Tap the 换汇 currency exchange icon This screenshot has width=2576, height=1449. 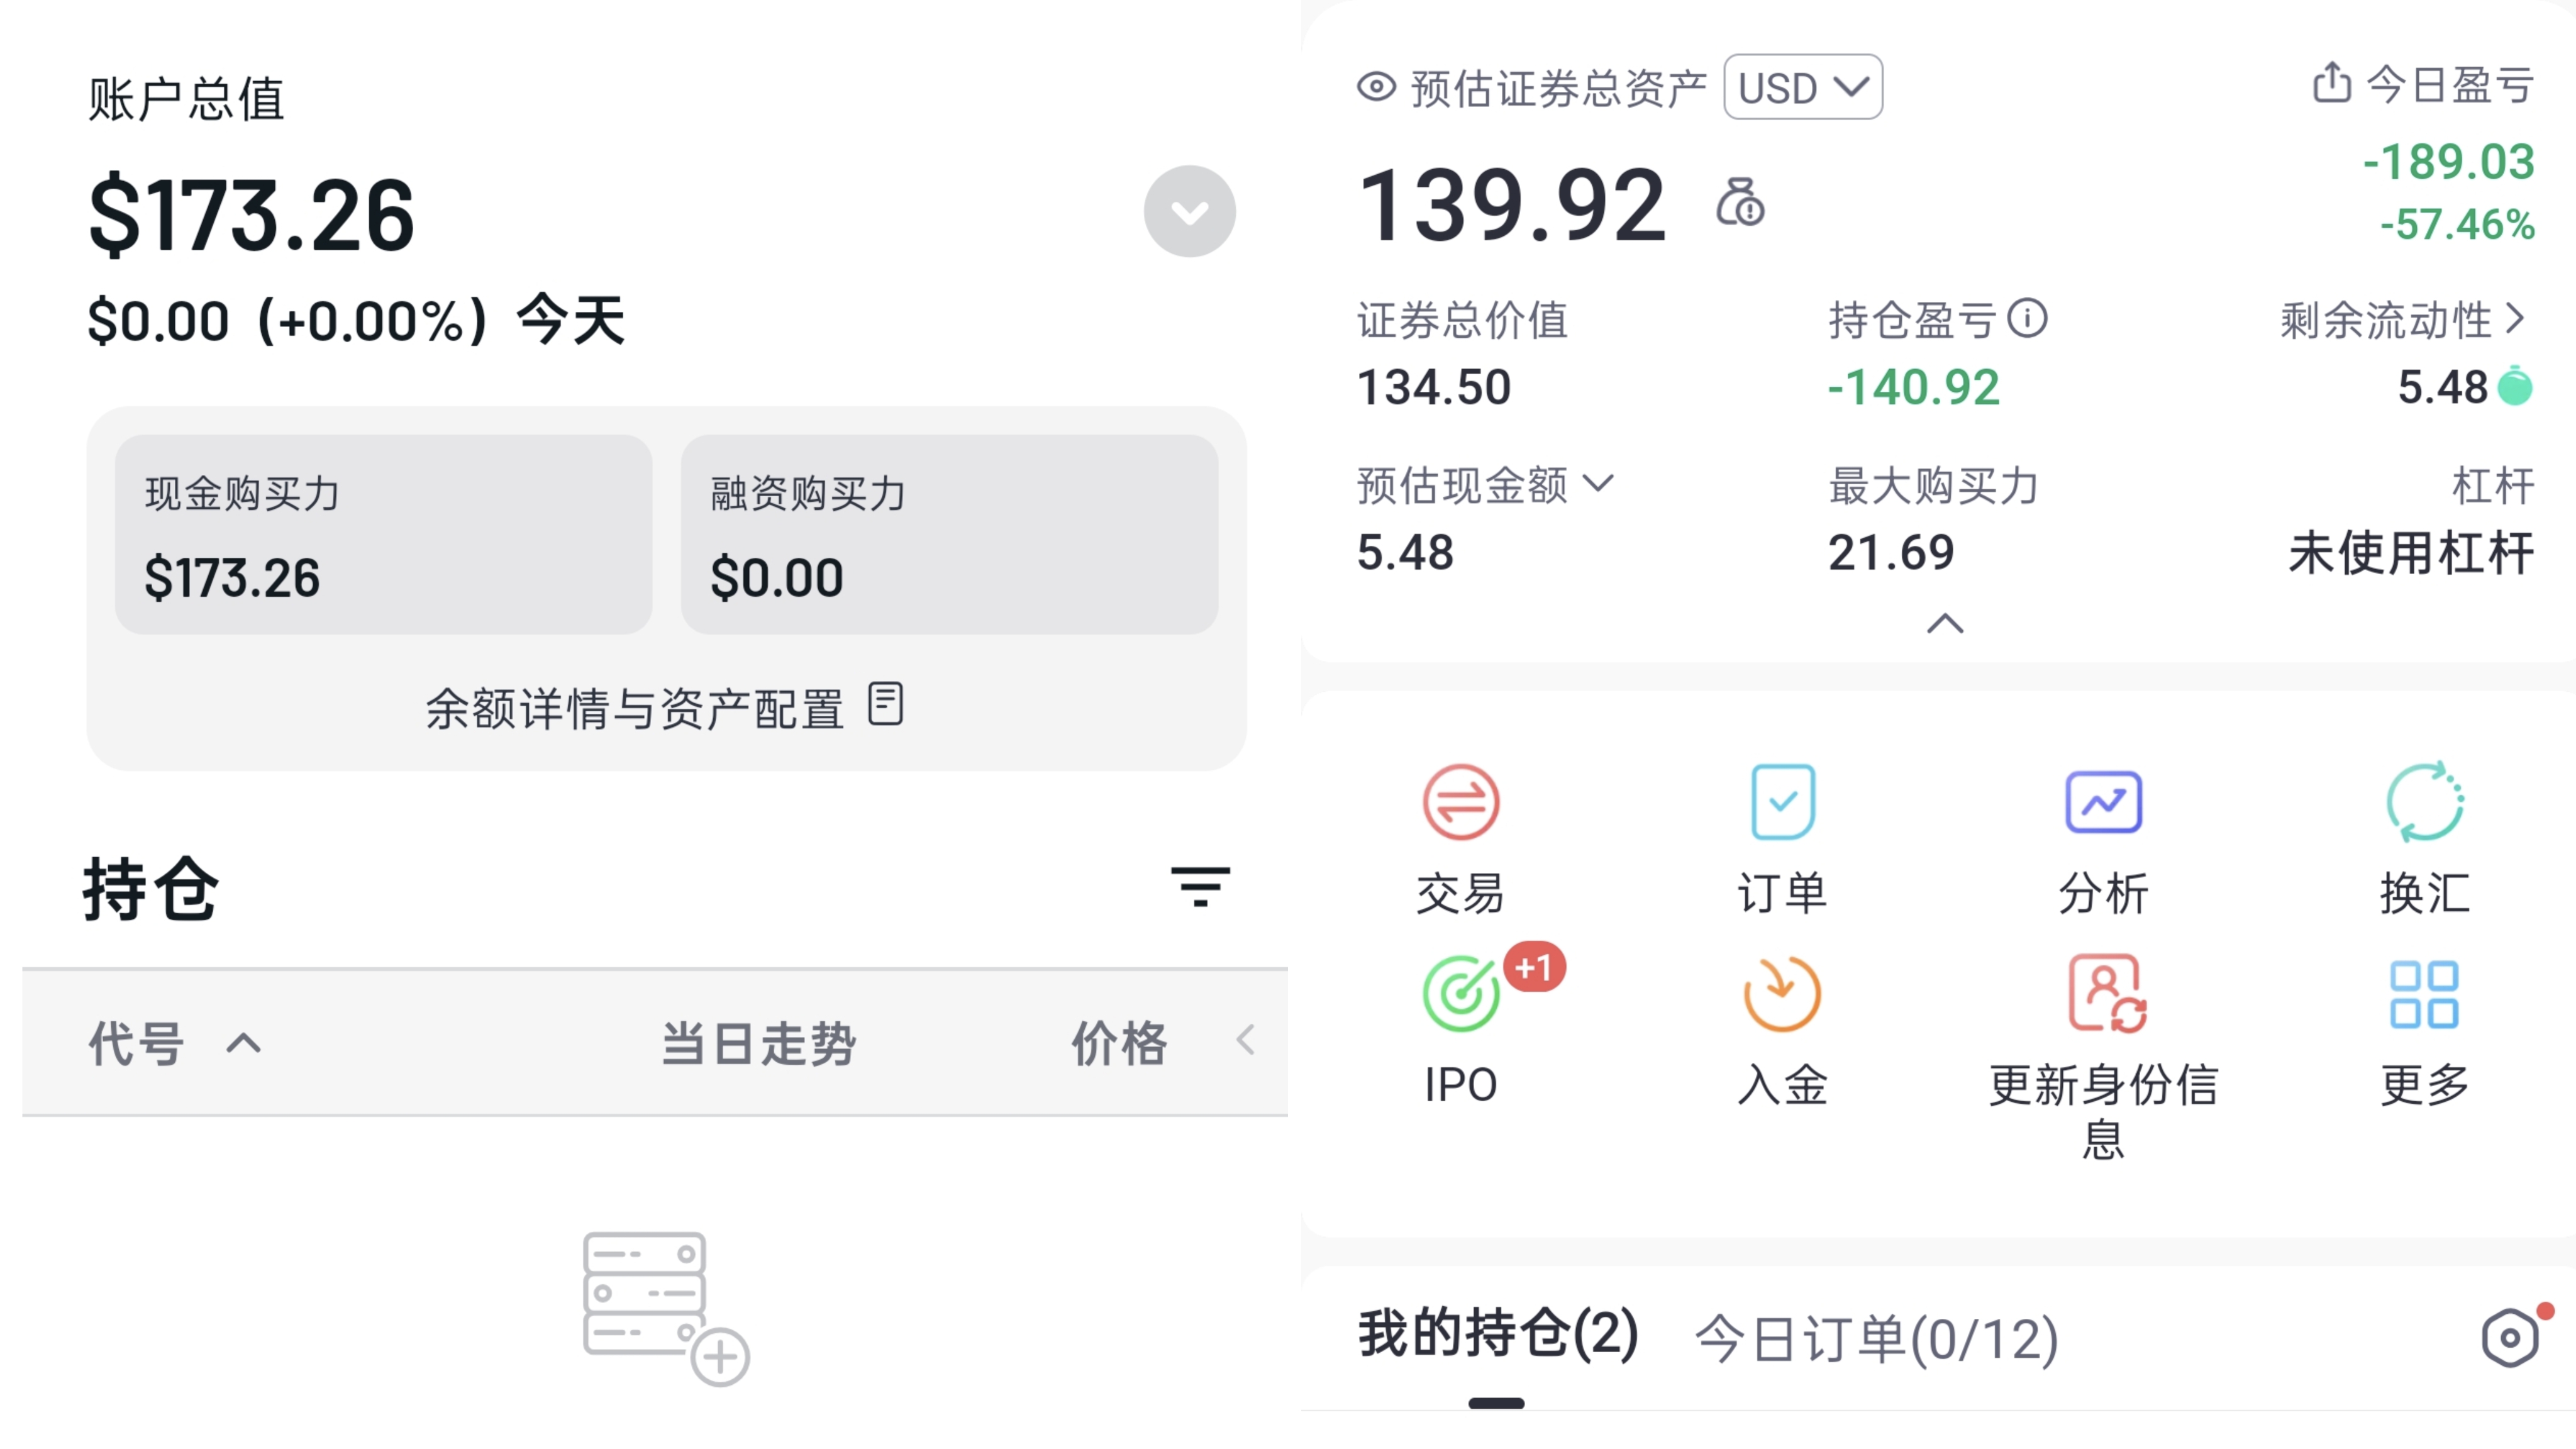point(2424,802)
